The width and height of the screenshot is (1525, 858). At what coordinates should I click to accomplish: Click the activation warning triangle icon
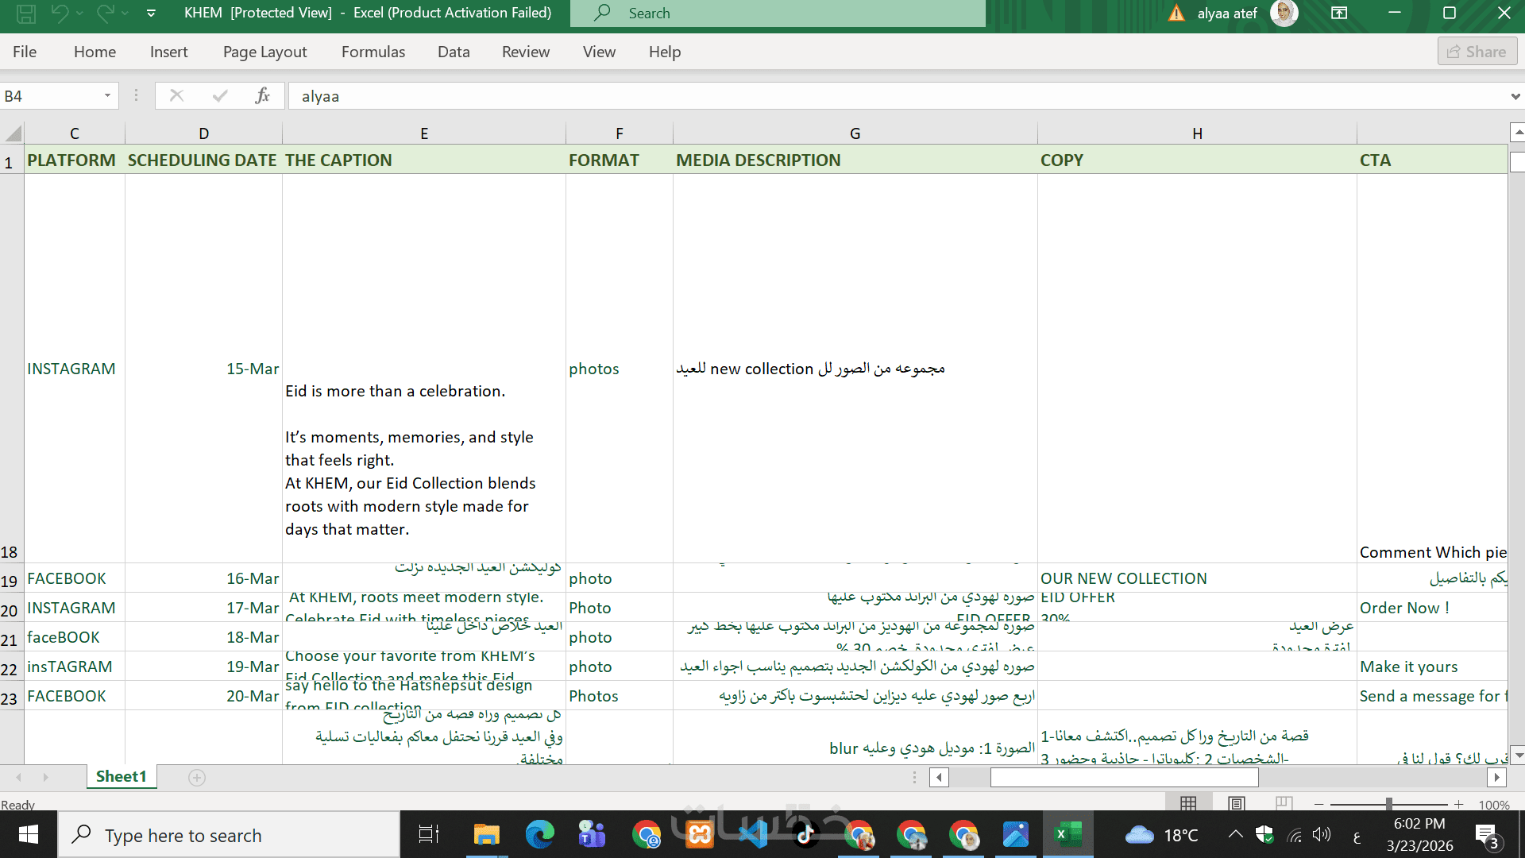[x=1176, y=14]
